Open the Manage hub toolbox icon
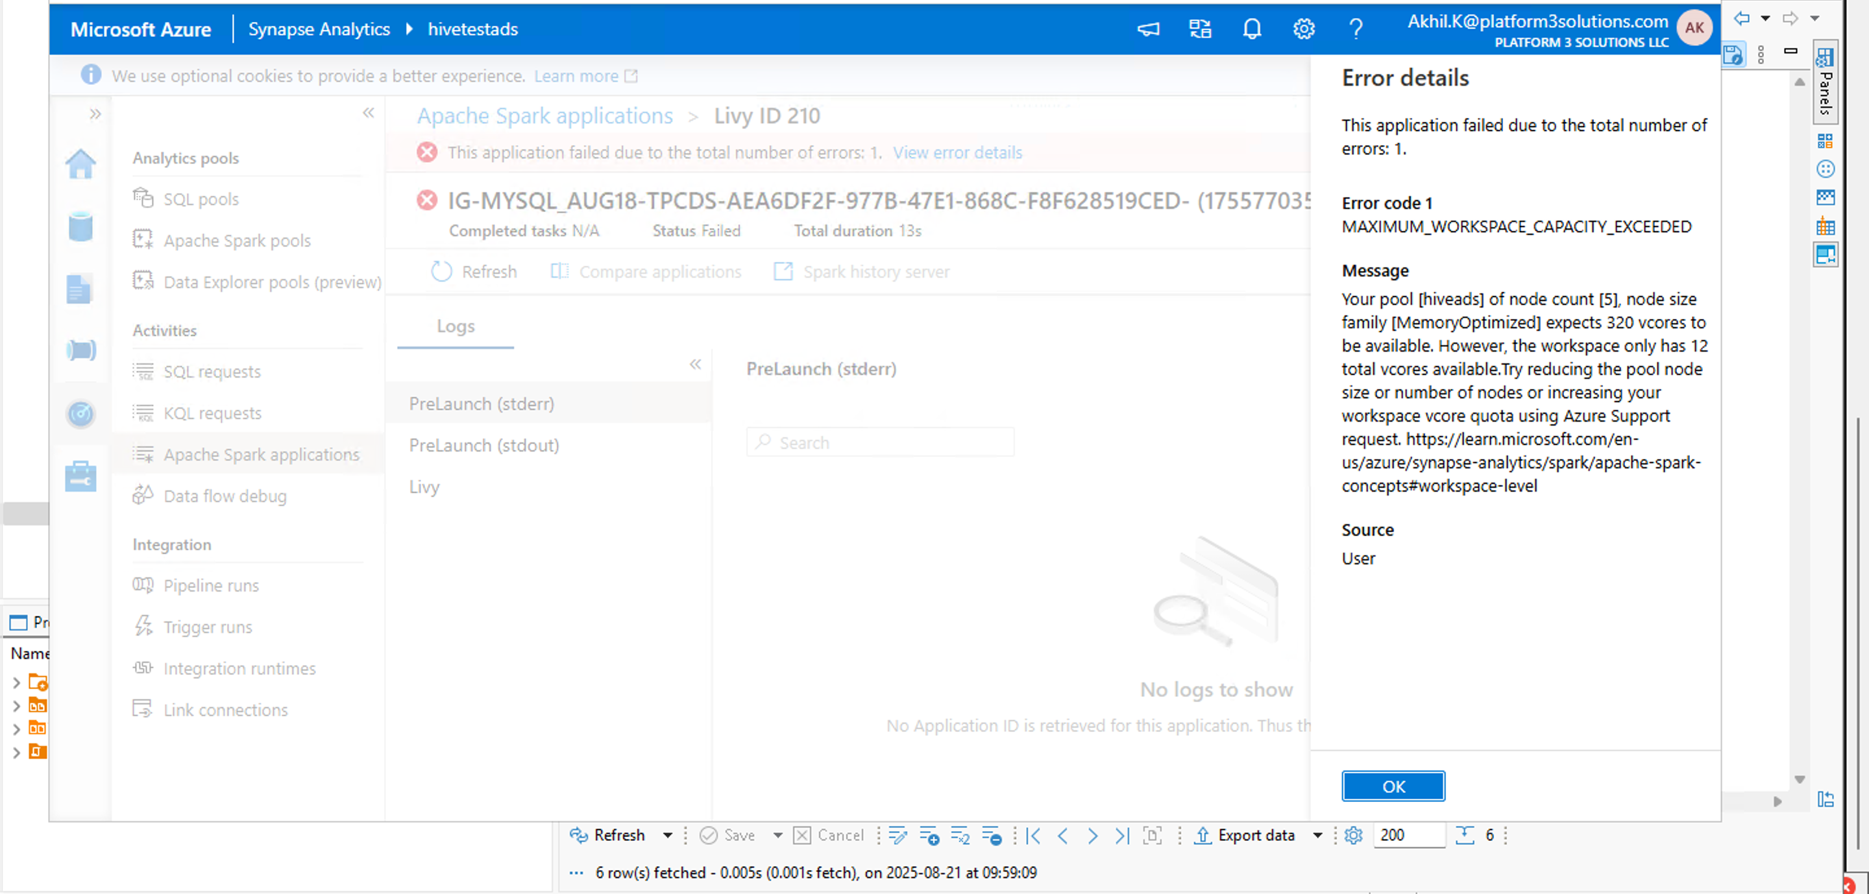The width and height of the screenshot is (1869, 894). click(80, 476)
